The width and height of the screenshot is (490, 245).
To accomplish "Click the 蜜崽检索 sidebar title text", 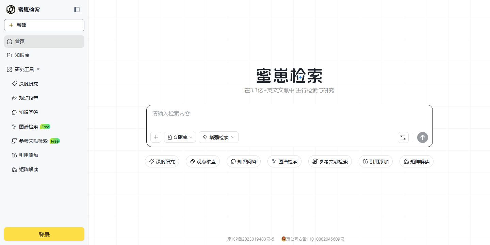I will point(29,10).
